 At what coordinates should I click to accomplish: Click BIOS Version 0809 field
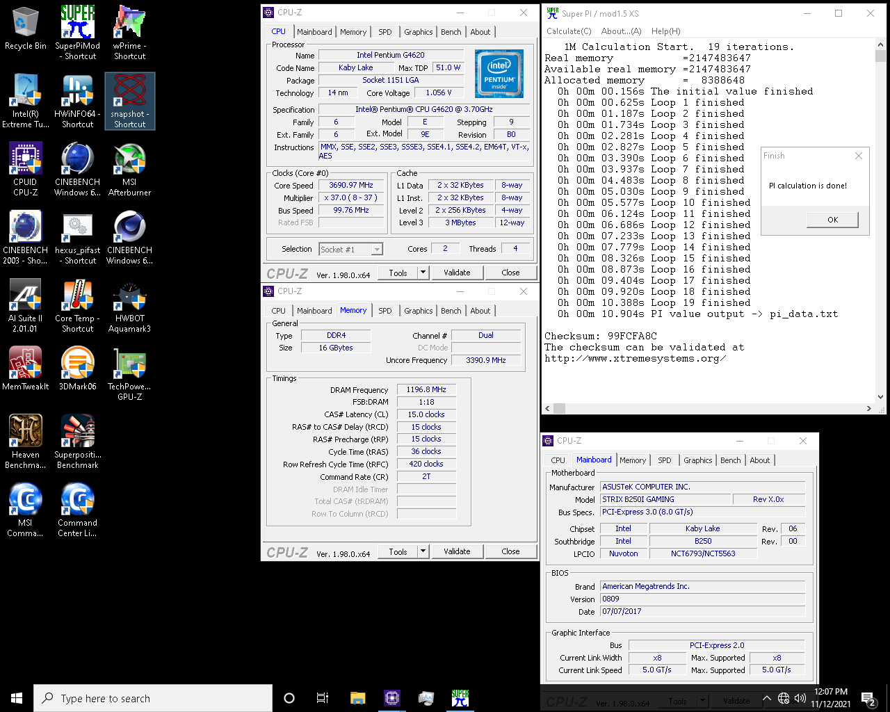pos(703,599)
